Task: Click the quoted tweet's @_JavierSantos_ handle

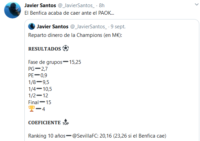Action: coord(89,27)
